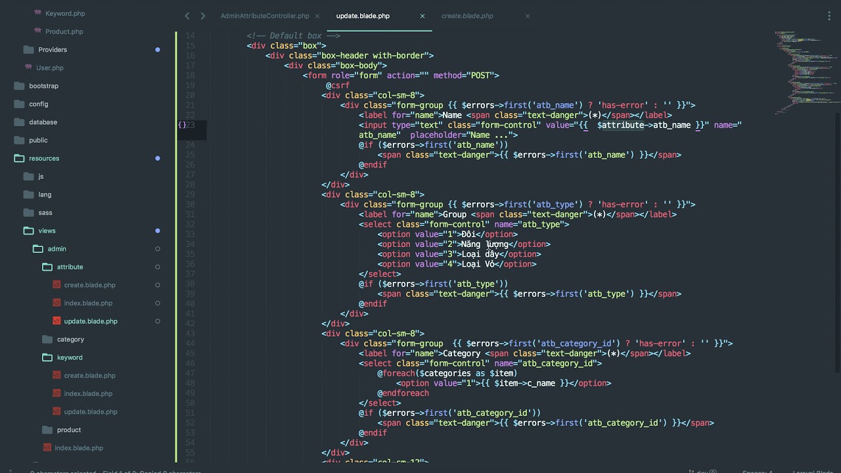Collapse the views folder
Viewport: 841px width, 473px height.
point(47,231)
